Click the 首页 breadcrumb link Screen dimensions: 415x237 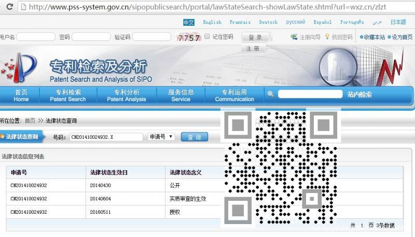point(30,121)
